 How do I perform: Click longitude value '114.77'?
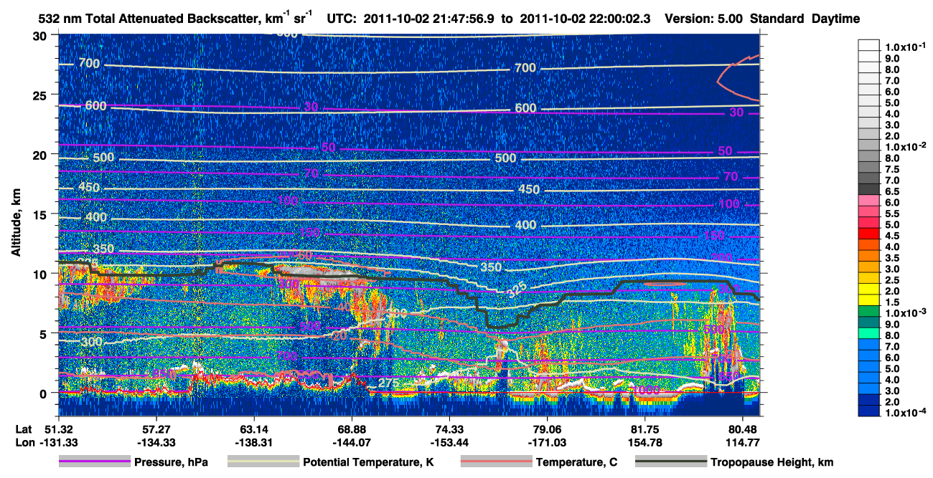coord(743,442)
